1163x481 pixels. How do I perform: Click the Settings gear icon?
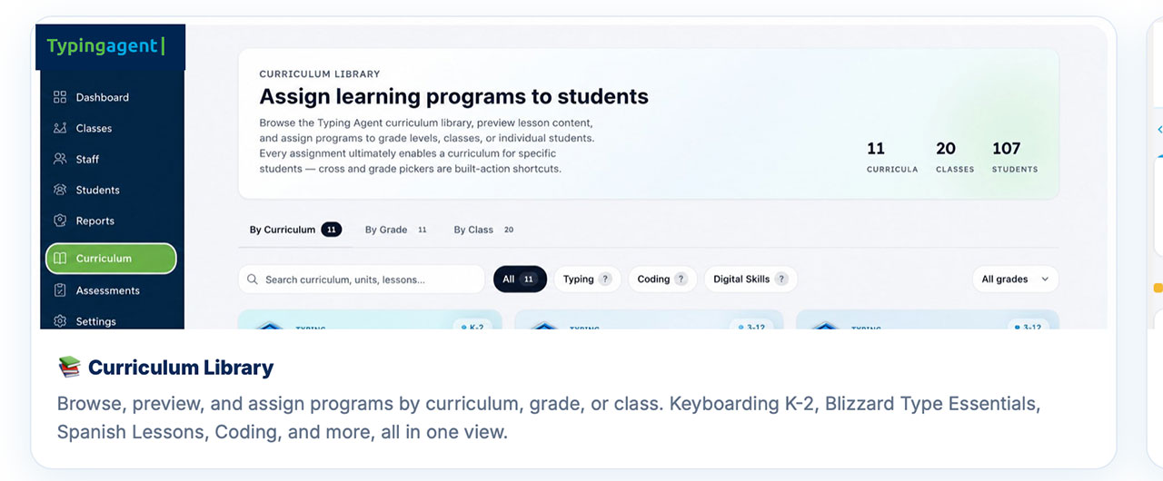[x=60, y=321]
